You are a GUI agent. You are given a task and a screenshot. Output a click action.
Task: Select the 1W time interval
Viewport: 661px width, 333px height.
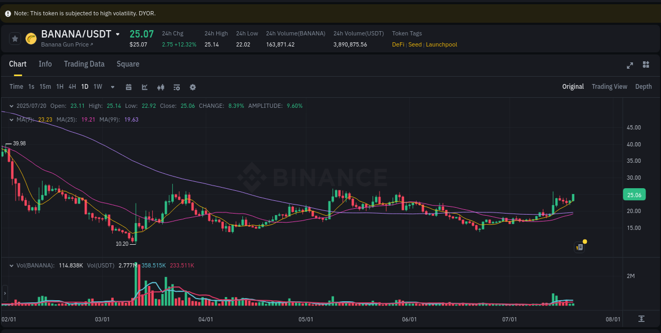click(x=97, y=87)
